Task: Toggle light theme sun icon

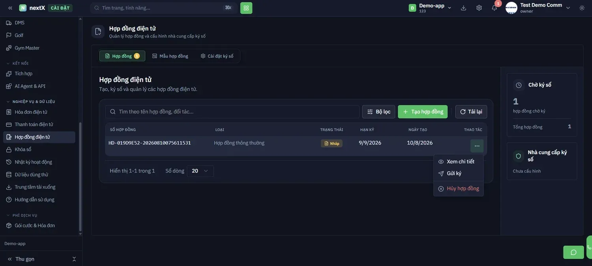Action: coord(582,8)
